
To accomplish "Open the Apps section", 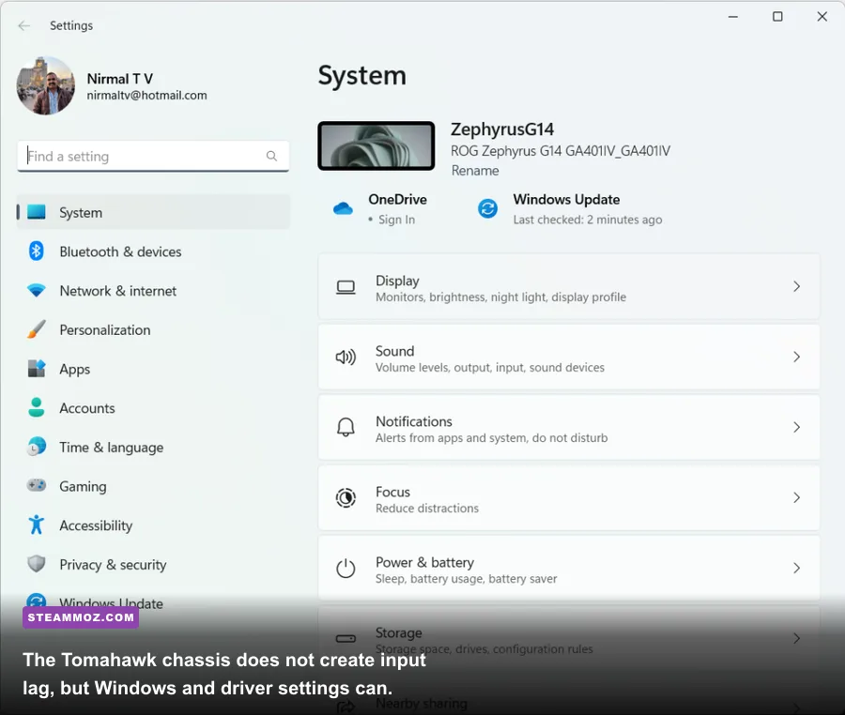I will (154, 369).
